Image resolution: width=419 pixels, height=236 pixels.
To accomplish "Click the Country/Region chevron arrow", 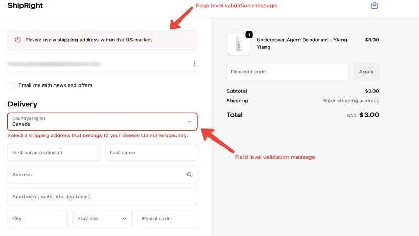I will click(189, 122).
